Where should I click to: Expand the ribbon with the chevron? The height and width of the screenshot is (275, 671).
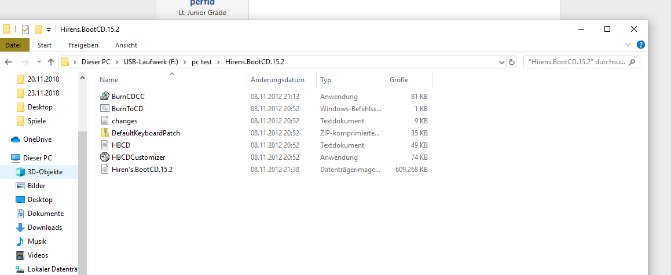tap(628, 45)
